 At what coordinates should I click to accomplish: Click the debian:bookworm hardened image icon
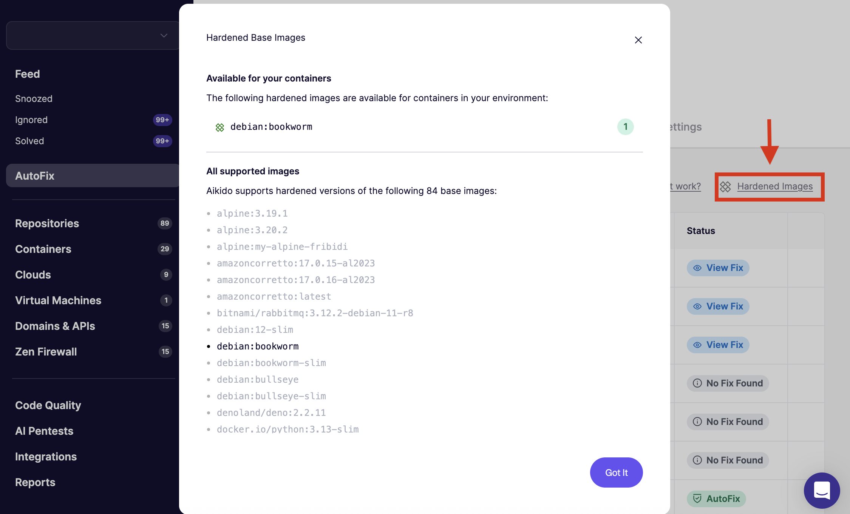point(220,127)
